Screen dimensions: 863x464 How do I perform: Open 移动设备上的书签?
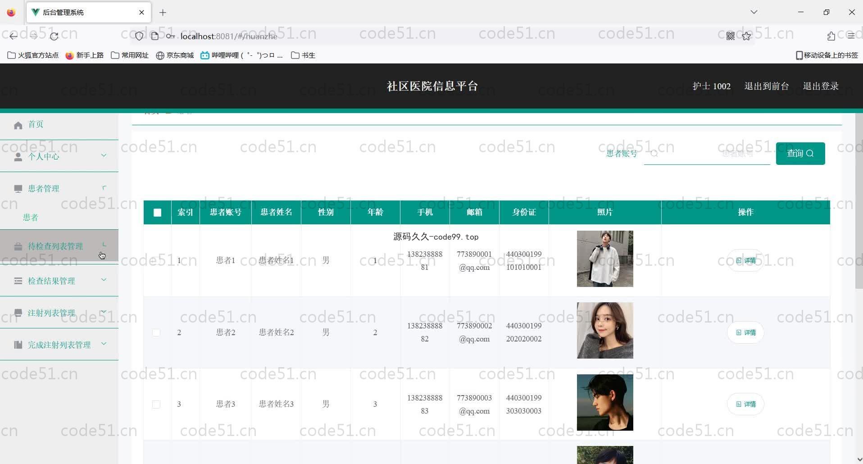tap(827, 55)
